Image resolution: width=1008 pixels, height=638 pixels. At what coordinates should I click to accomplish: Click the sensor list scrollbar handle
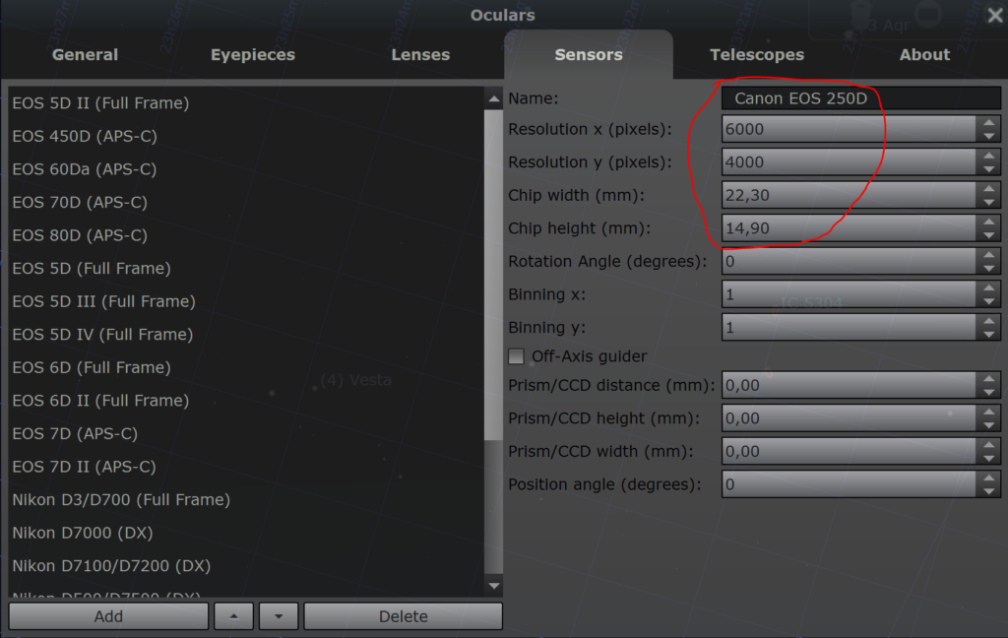493,276
